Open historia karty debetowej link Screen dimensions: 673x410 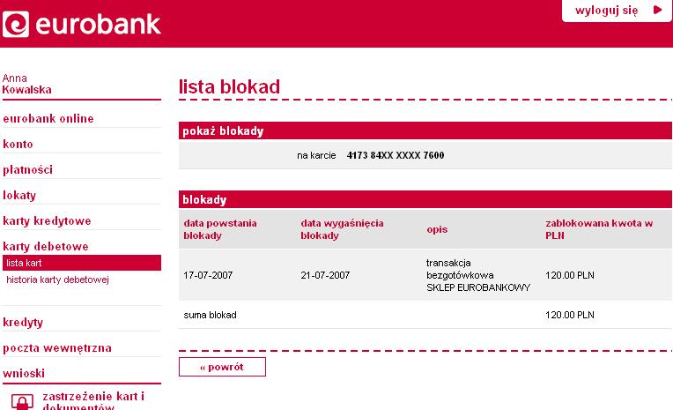coord(57,280)
